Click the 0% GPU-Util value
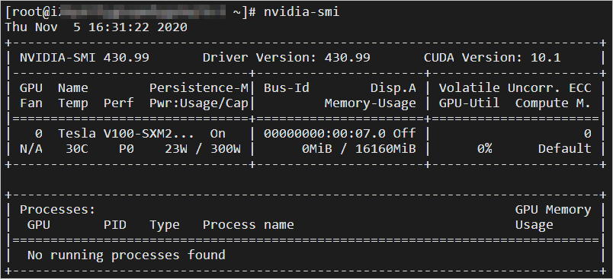This screenshot has width=613, height=279. (484, 149)
